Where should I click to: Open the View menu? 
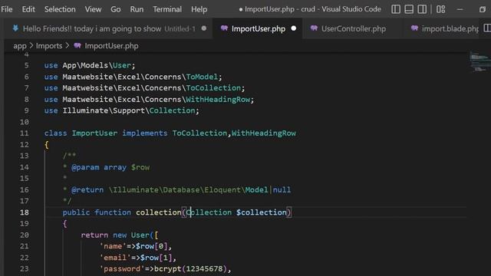[93, 9]
